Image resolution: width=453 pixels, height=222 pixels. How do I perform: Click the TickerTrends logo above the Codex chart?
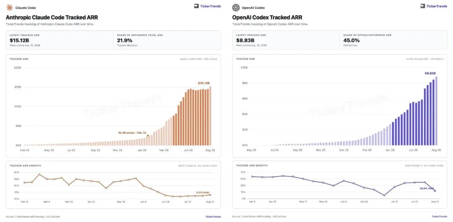[x=434, y=6]
